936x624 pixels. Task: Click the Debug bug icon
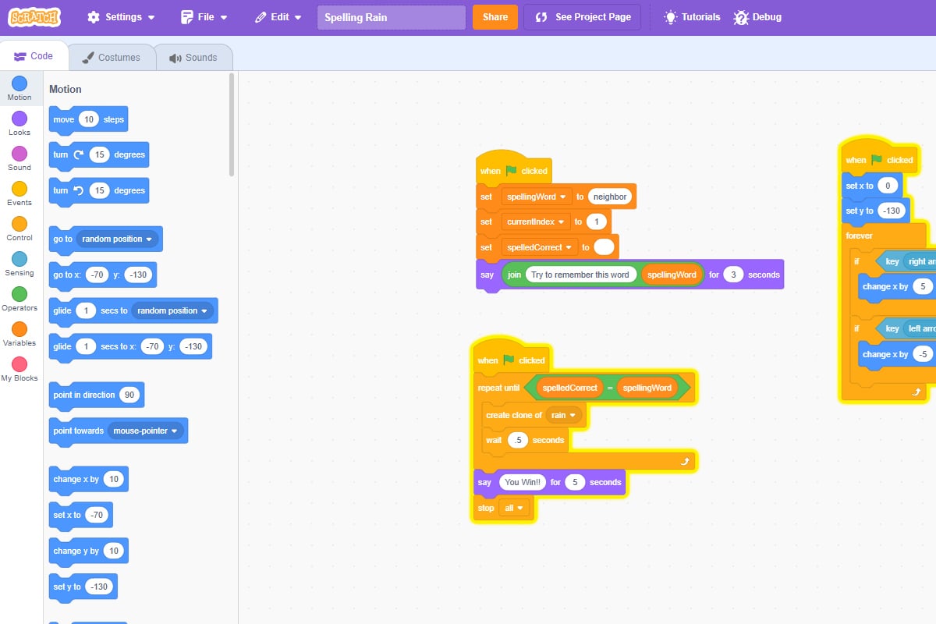pyautogui.click(x=741, y=17)
